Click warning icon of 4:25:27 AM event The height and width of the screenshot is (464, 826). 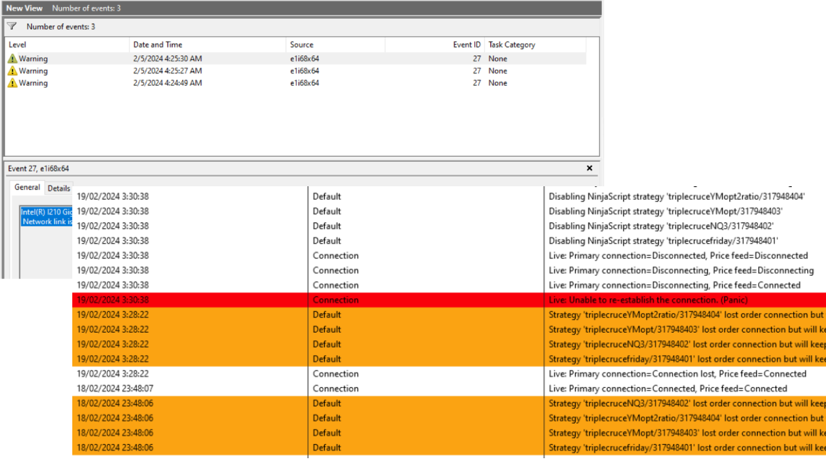click(x=12, y=71)
